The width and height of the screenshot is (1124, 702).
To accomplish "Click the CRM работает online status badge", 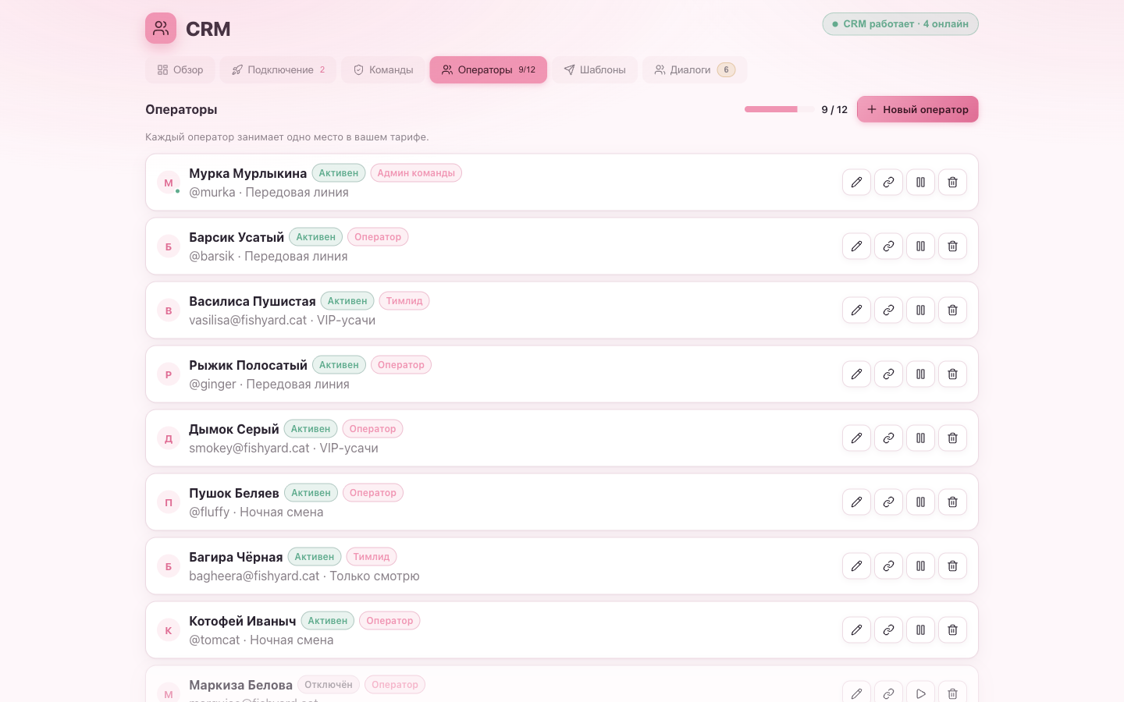I will coord(900,24).
